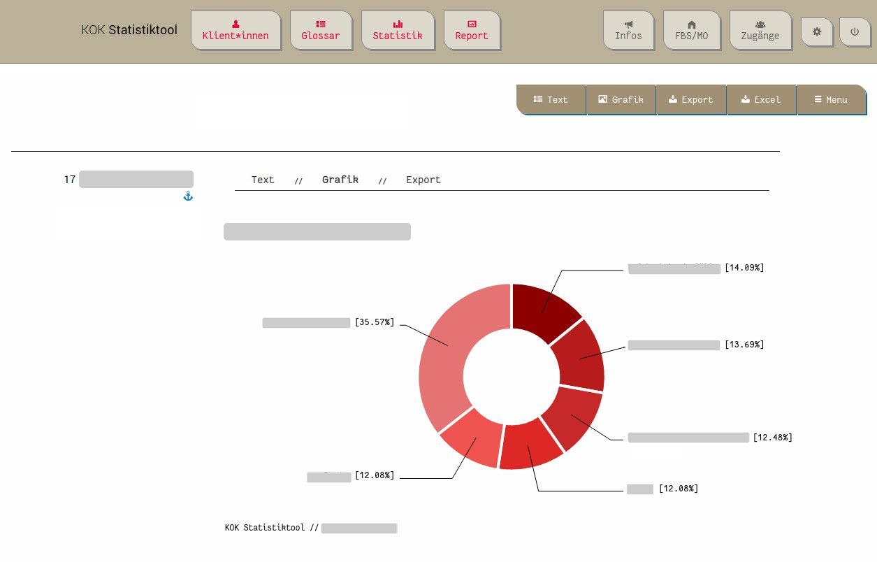Click the KOK Statistiktool logo text

pyautogui.click(x=129, y=30)
